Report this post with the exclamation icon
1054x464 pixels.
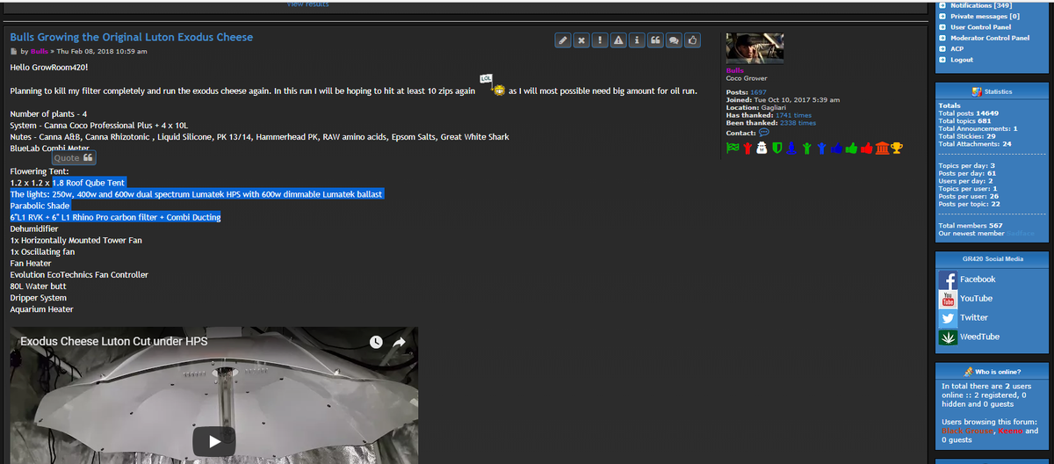[600, 40]
